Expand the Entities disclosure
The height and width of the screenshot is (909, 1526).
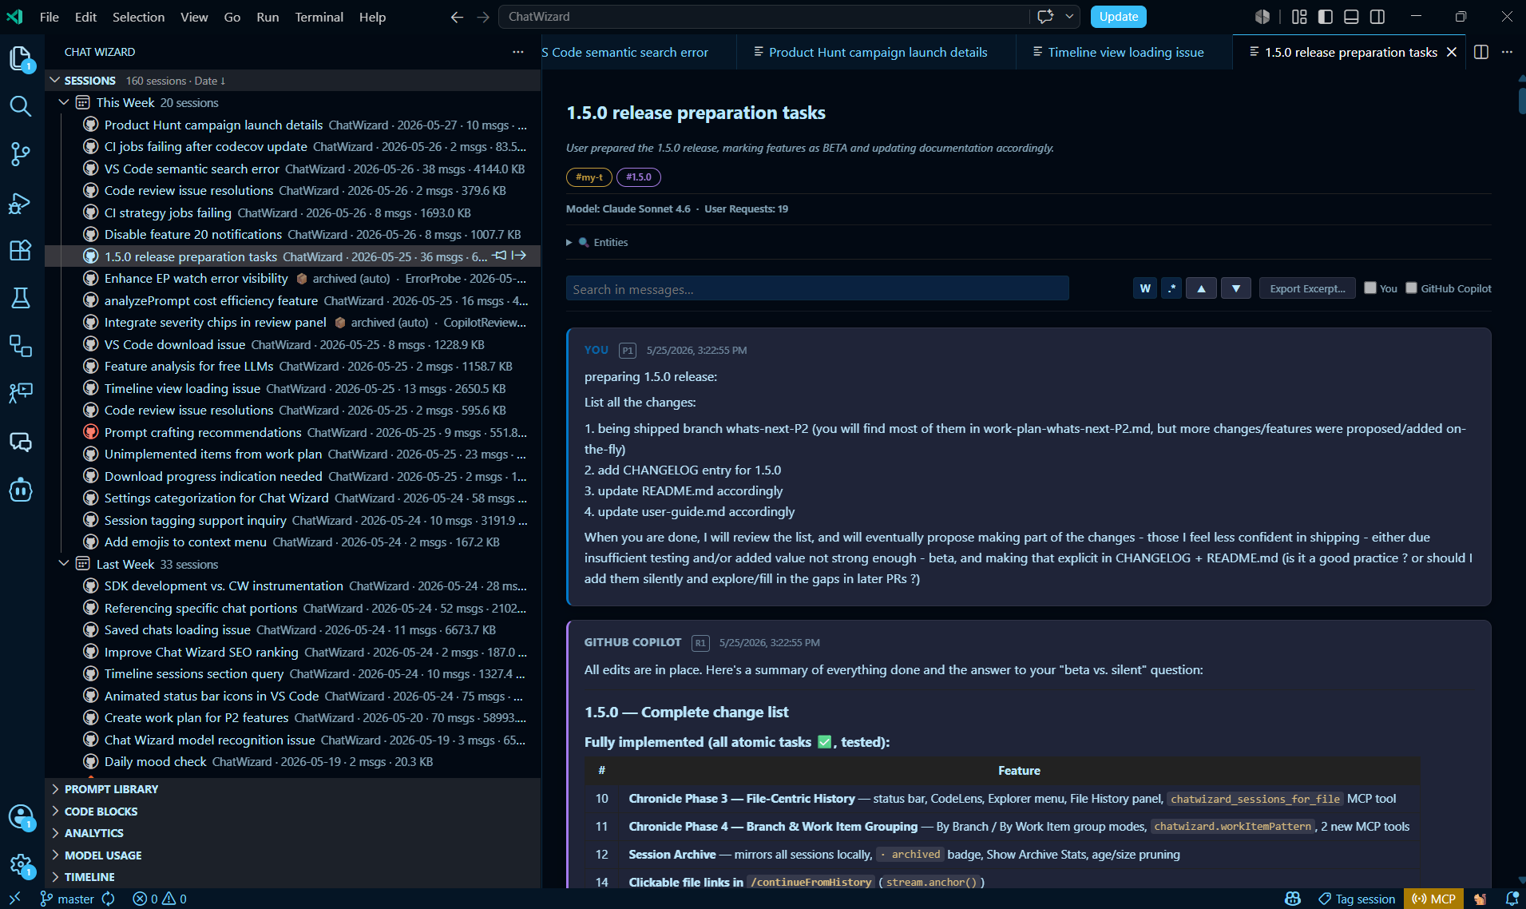point(597,242)
